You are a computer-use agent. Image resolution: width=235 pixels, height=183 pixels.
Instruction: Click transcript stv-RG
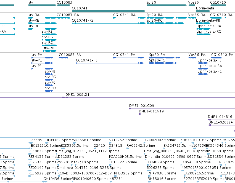point(49,40)
